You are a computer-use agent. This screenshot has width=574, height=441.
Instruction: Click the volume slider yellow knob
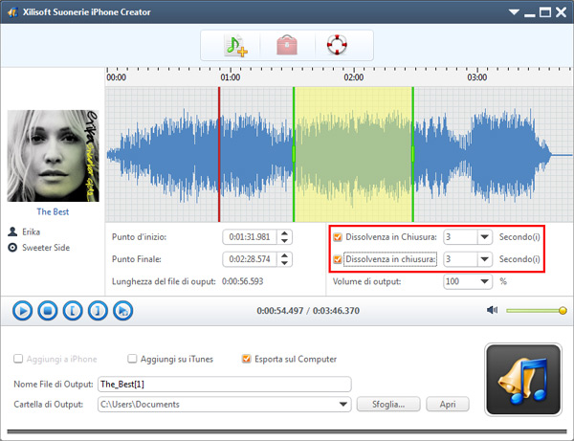coord(563,310)
